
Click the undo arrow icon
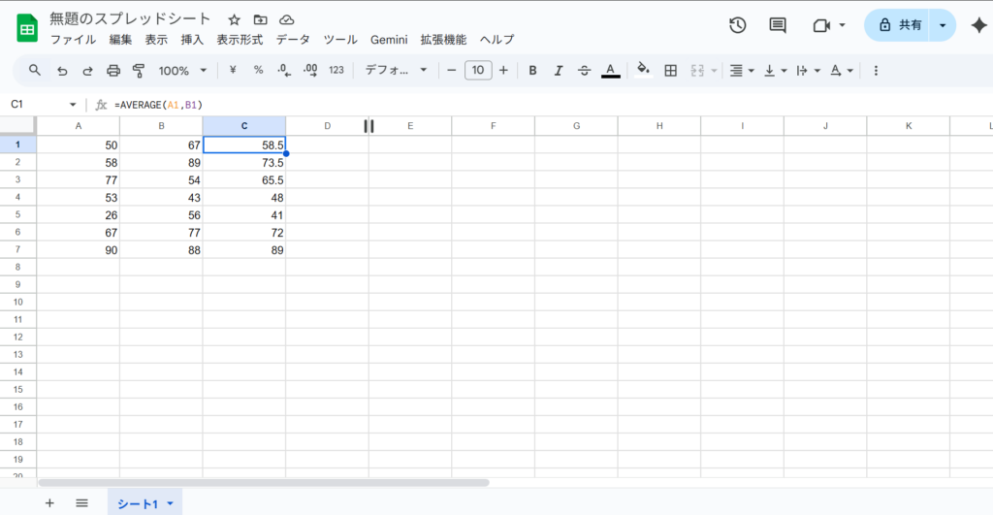coord(62,71)
